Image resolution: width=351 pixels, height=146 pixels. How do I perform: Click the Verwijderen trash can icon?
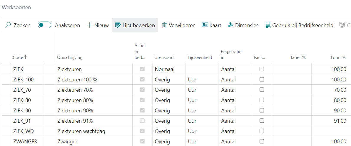point(165,25)
